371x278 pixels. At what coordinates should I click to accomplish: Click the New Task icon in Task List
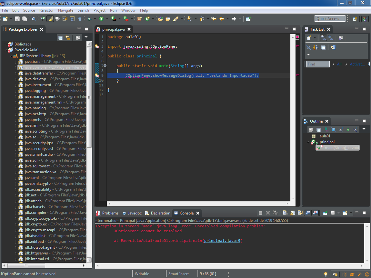point(309,38)
